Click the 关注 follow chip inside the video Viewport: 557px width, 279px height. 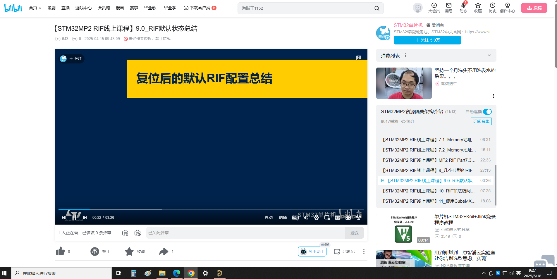(x=75, y=59)
